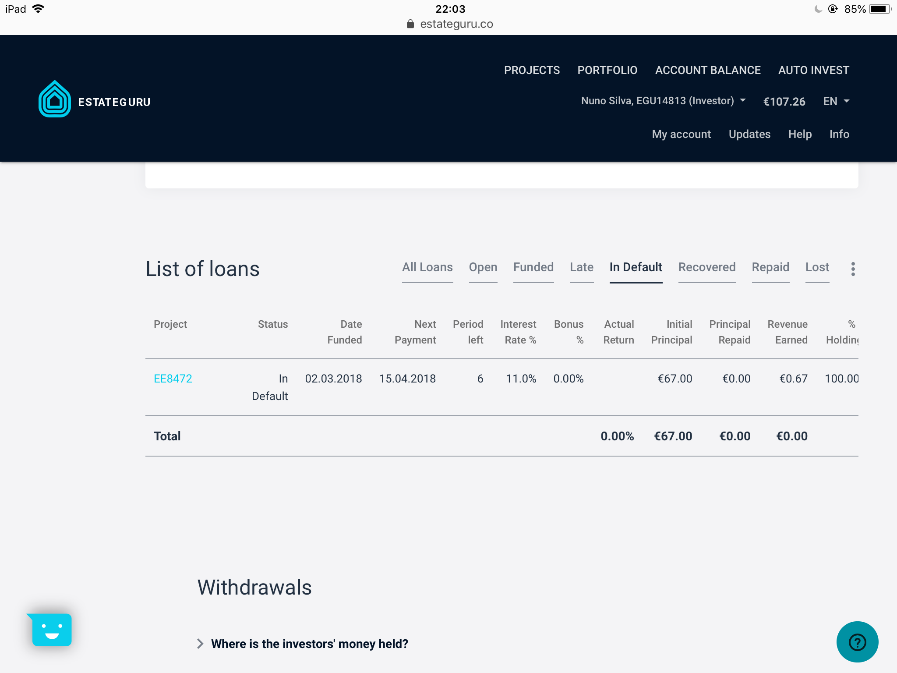Click the EstateGuru house logo icon
This screenshot has width=897, height=673.
[x=54, y=99]
